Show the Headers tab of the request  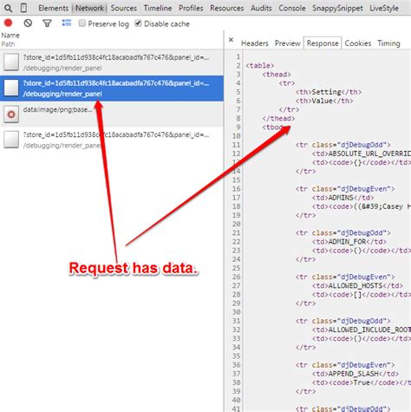coord(255,43)
